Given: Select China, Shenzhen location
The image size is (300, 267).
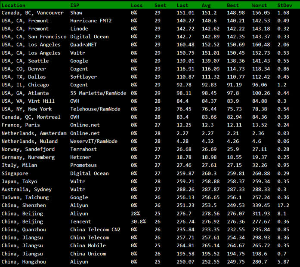Looking at the screenshot, I should coord(24,206).
